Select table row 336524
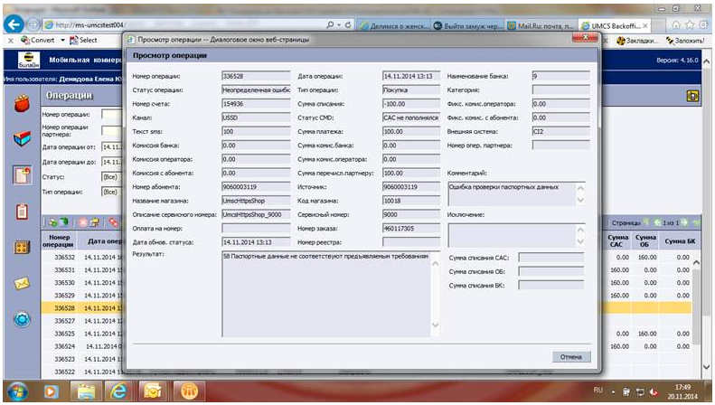 tap(82, 346)
